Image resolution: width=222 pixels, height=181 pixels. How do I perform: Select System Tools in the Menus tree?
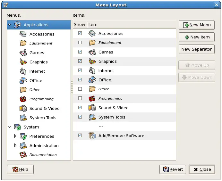click(43, 118)
